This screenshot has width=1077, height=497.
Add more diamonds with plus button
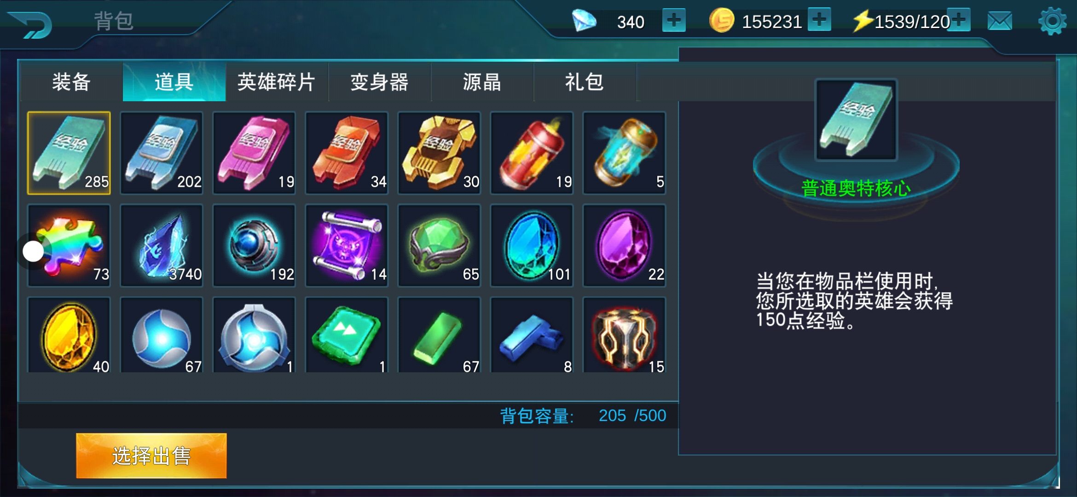(674, 20)
